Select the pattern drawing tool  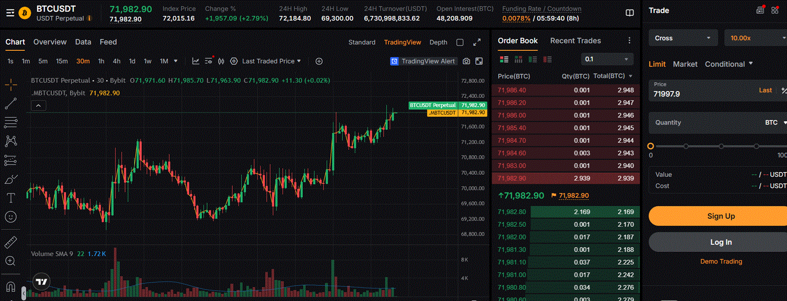11,141
